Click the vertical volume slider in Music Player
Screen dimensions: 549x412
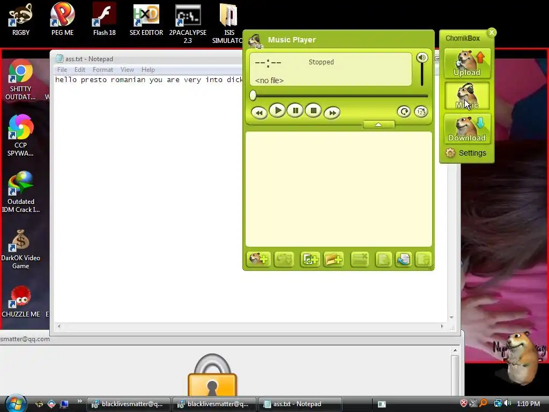(422, 74)
